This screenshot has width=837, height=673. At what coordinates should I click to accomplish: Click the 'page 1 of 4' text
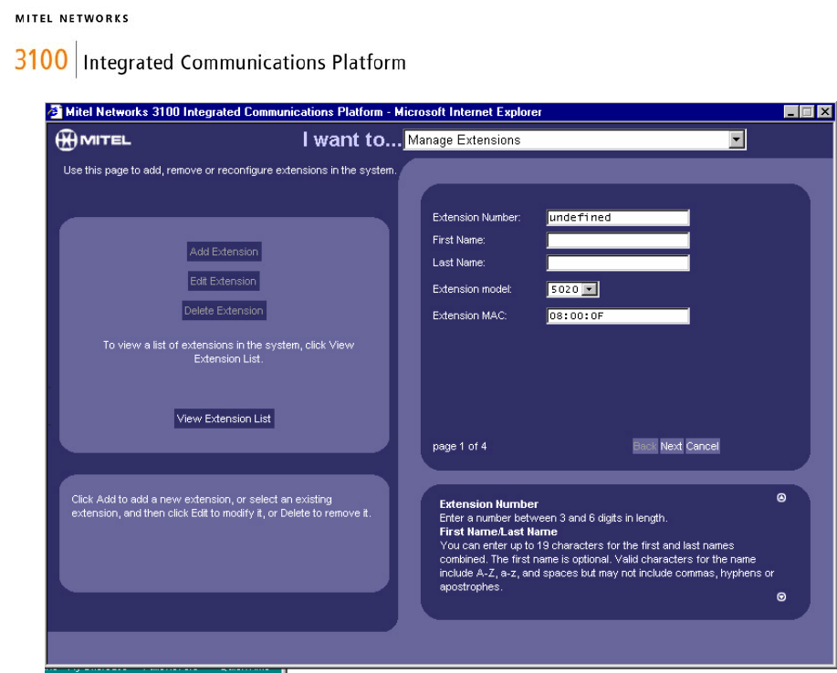pos(460,446)
